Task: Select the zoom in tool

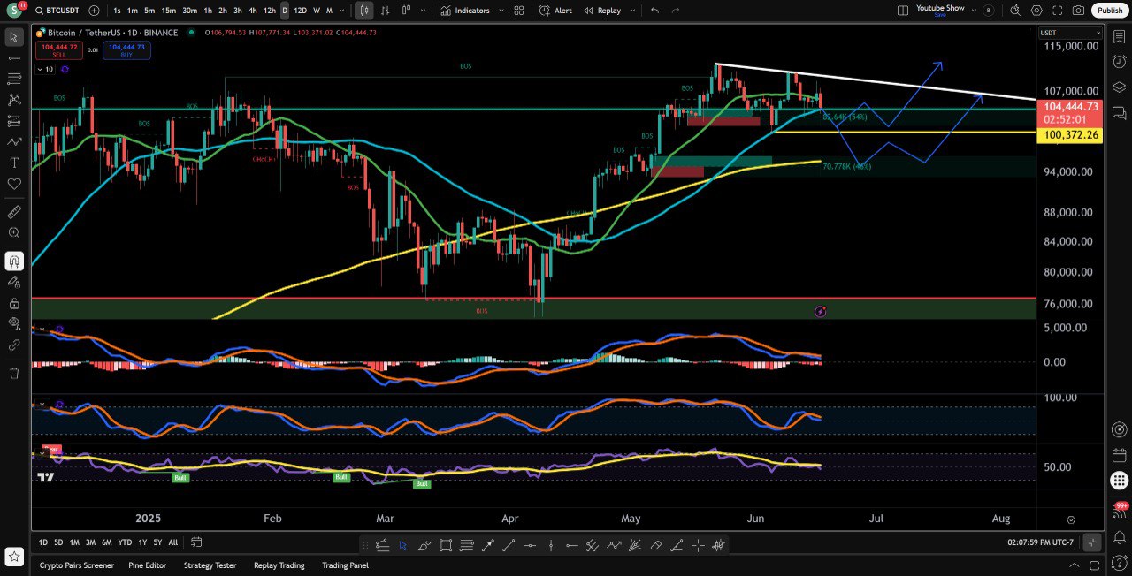Action: pyautogui.click(x=14, y=232)
